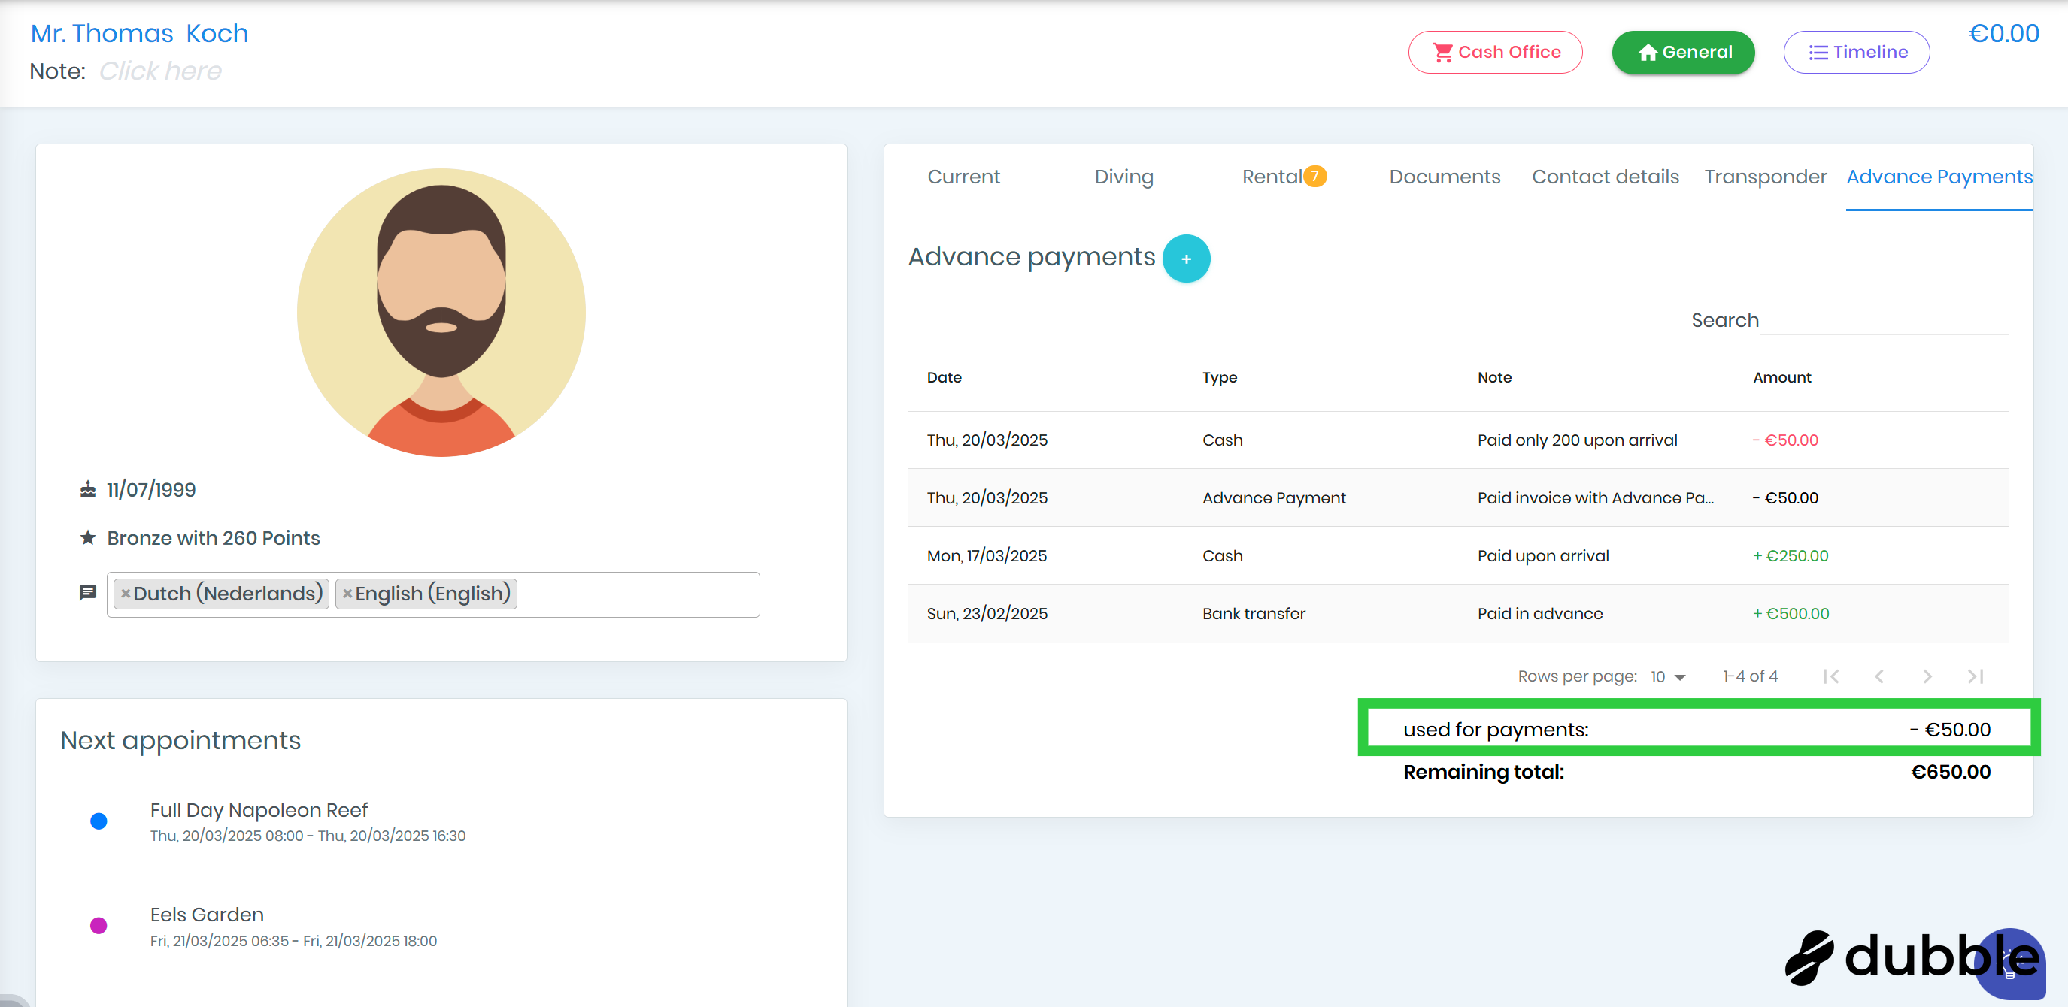Click the add advance payment plus icon
This screenshot has height=1007, width=2068.
[x=1186, y=259]
